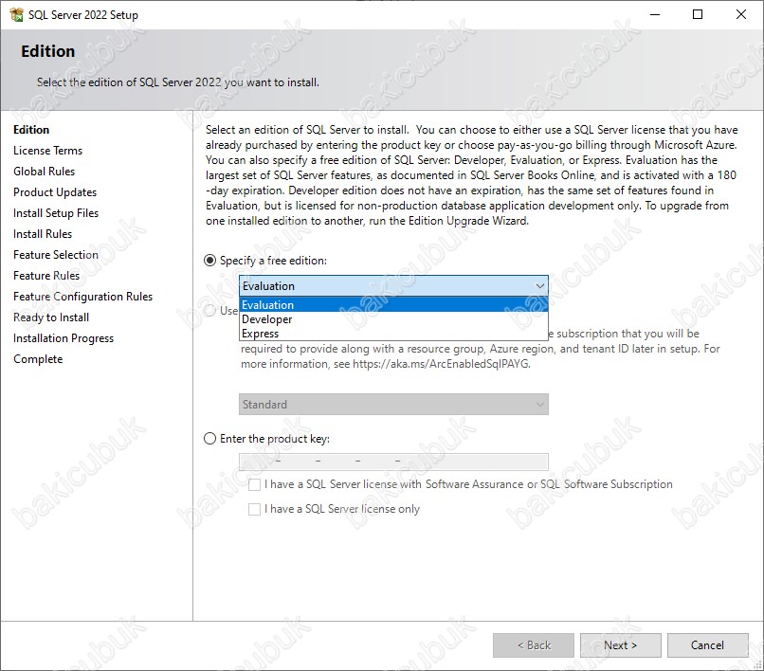764x671 pixels.
Task: Select Installation Progress step
Action: tap(64, 338)
